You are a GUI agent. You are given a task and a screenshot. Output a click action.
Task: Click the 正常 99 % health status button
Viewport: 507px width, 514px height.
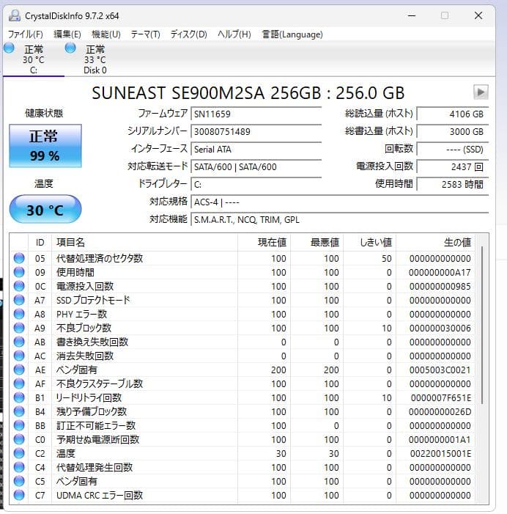45,146
